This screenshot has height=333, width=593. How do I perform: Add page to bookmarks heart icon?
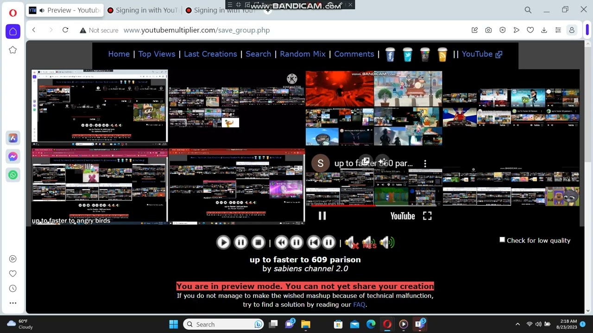point(530,30)
